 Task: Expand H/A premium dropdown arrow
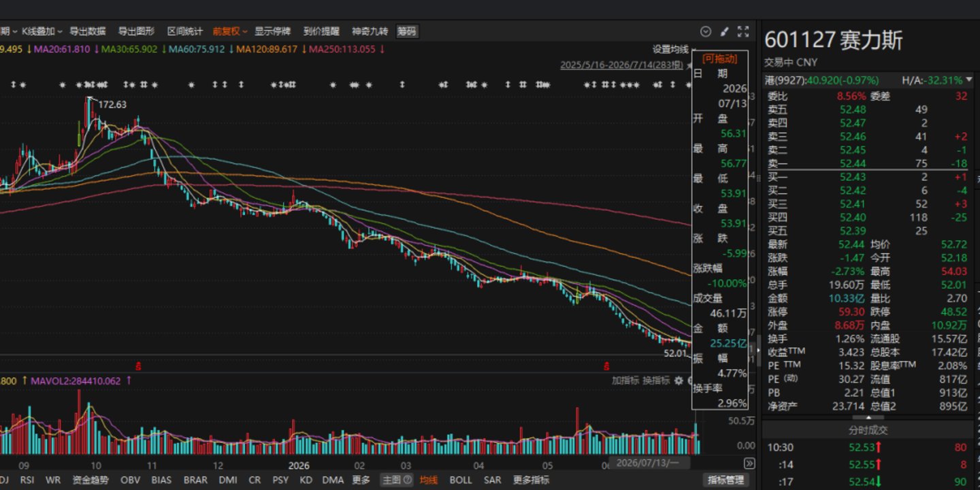(969, 80)
